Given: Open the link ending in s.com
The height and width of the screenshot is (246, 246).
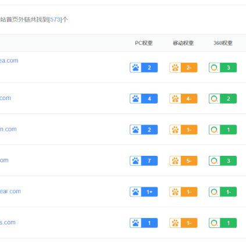Looking at the screenshot, I should pos(8,222).
